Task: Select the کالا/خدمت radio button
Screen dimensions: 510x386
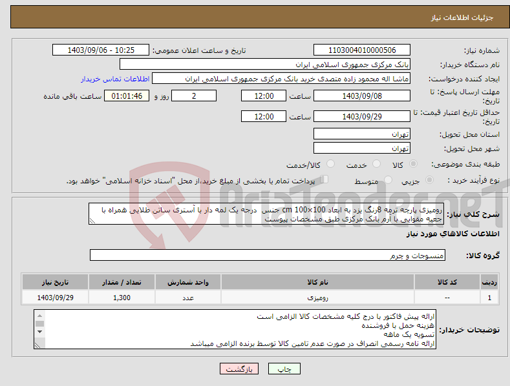Action: [330, 164]
